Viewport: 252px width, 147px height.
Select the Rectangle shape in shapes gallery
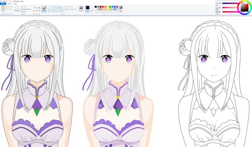pos(55,7)
